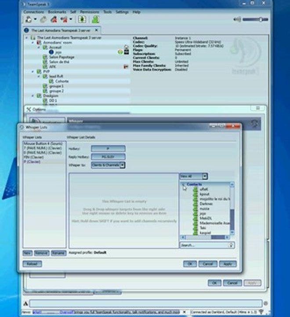
Task: Click the icon at right of AFK row
Action: point(126,66)
